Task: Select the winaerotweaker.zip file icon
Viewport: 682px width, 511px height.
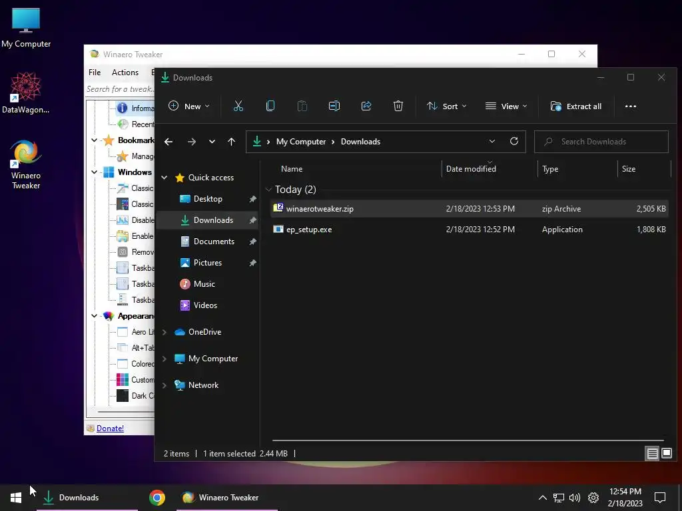Action: [278, 208]
